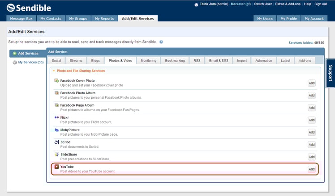Open the My Reports tab
This screenshot has width=335, height=196.
coord(104,19)
